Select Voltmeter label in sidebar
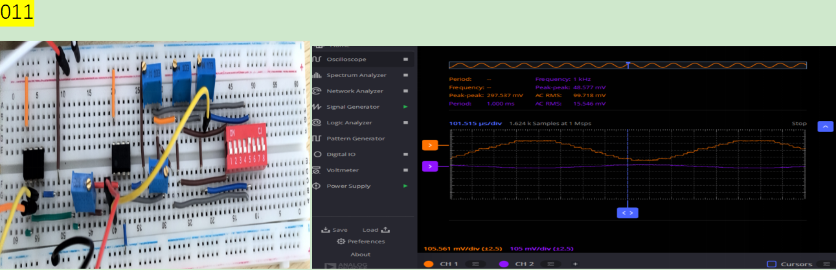Screen dimensions: 836x270 point(343,170)
